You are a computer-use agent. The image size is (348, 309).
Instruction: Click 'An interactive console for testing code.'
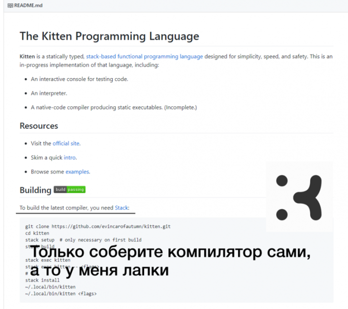80,79
